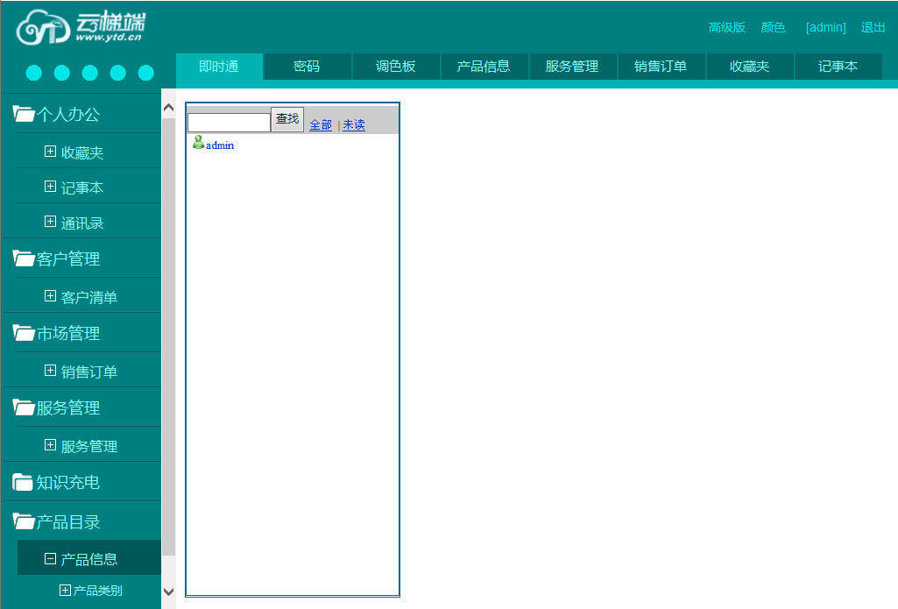Click the 查找 search button
Screen dimensions: 898x609
click(x=287, y=119)
